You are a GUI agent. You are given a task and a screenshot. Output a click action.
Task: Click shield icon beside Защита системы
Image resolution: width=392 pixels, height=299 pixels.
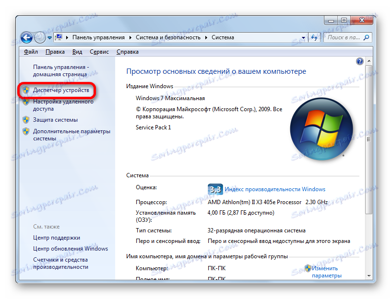click(x=26, y=120)
